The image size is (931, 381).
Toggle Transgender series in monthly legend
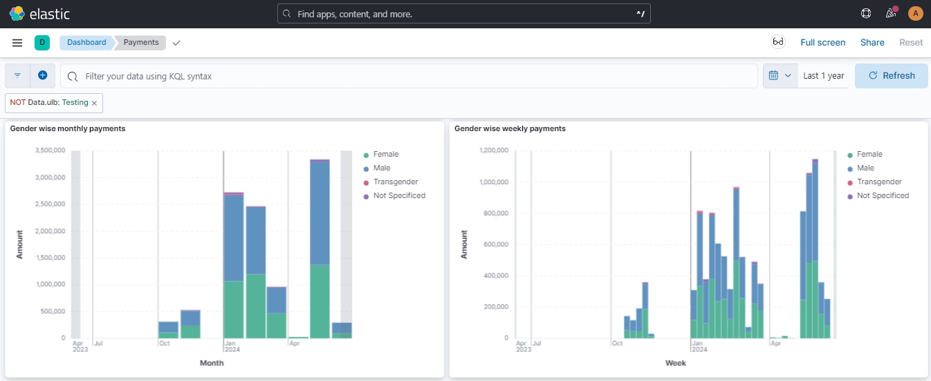[395, 182]
